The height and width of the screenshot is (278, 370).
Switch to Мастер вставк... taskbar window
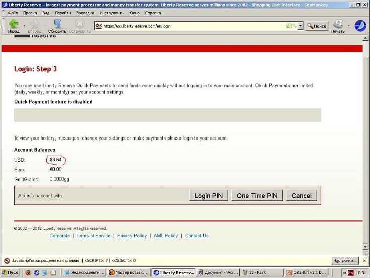tap(129, 272)
